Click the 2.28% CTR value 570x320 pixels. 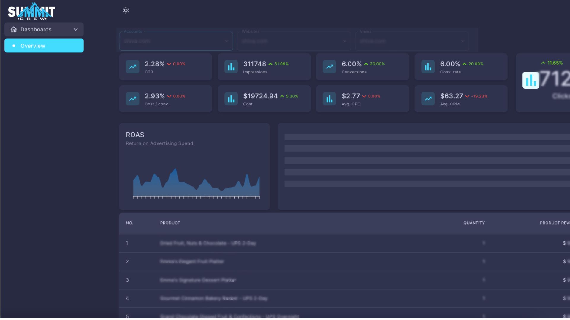[x=155, y=64]
